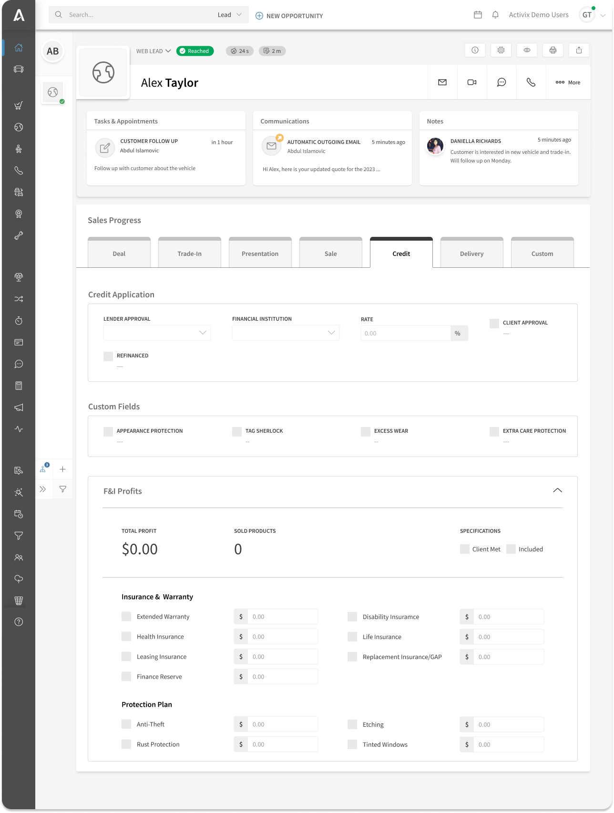Image resolution: width=614 pixels, height=813 pixels.
Task: Click the email envelope icon beside Alex Taylor
Action: (442, 82)
